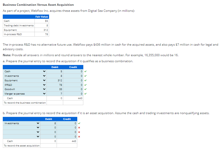Click the credit field showing 443 in part a
This screenshot has width=224, height=151.
(x=73, y=98)
